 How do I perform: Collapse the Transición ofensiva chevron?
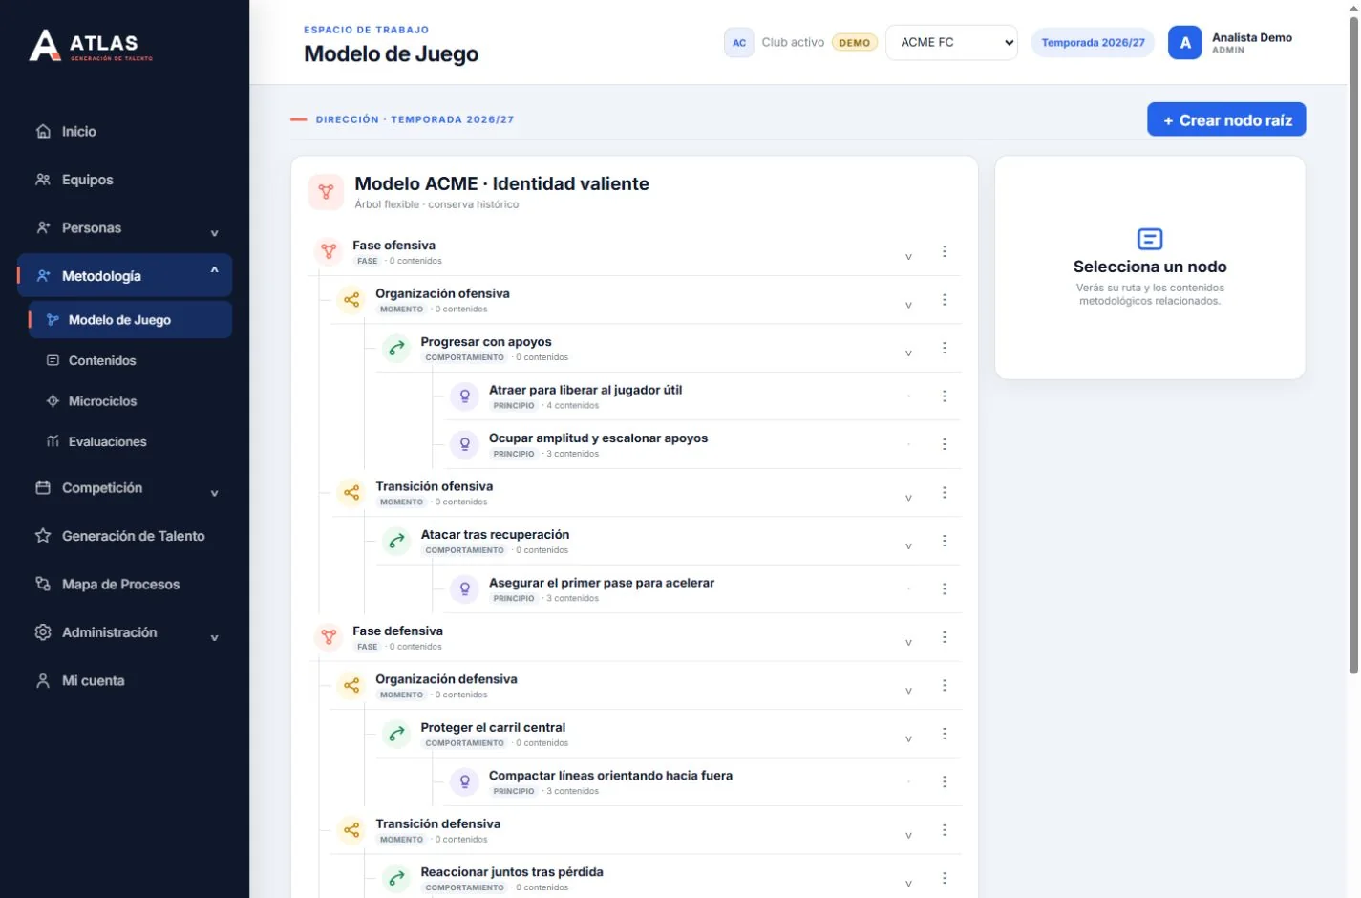click(x=908, y=498)
